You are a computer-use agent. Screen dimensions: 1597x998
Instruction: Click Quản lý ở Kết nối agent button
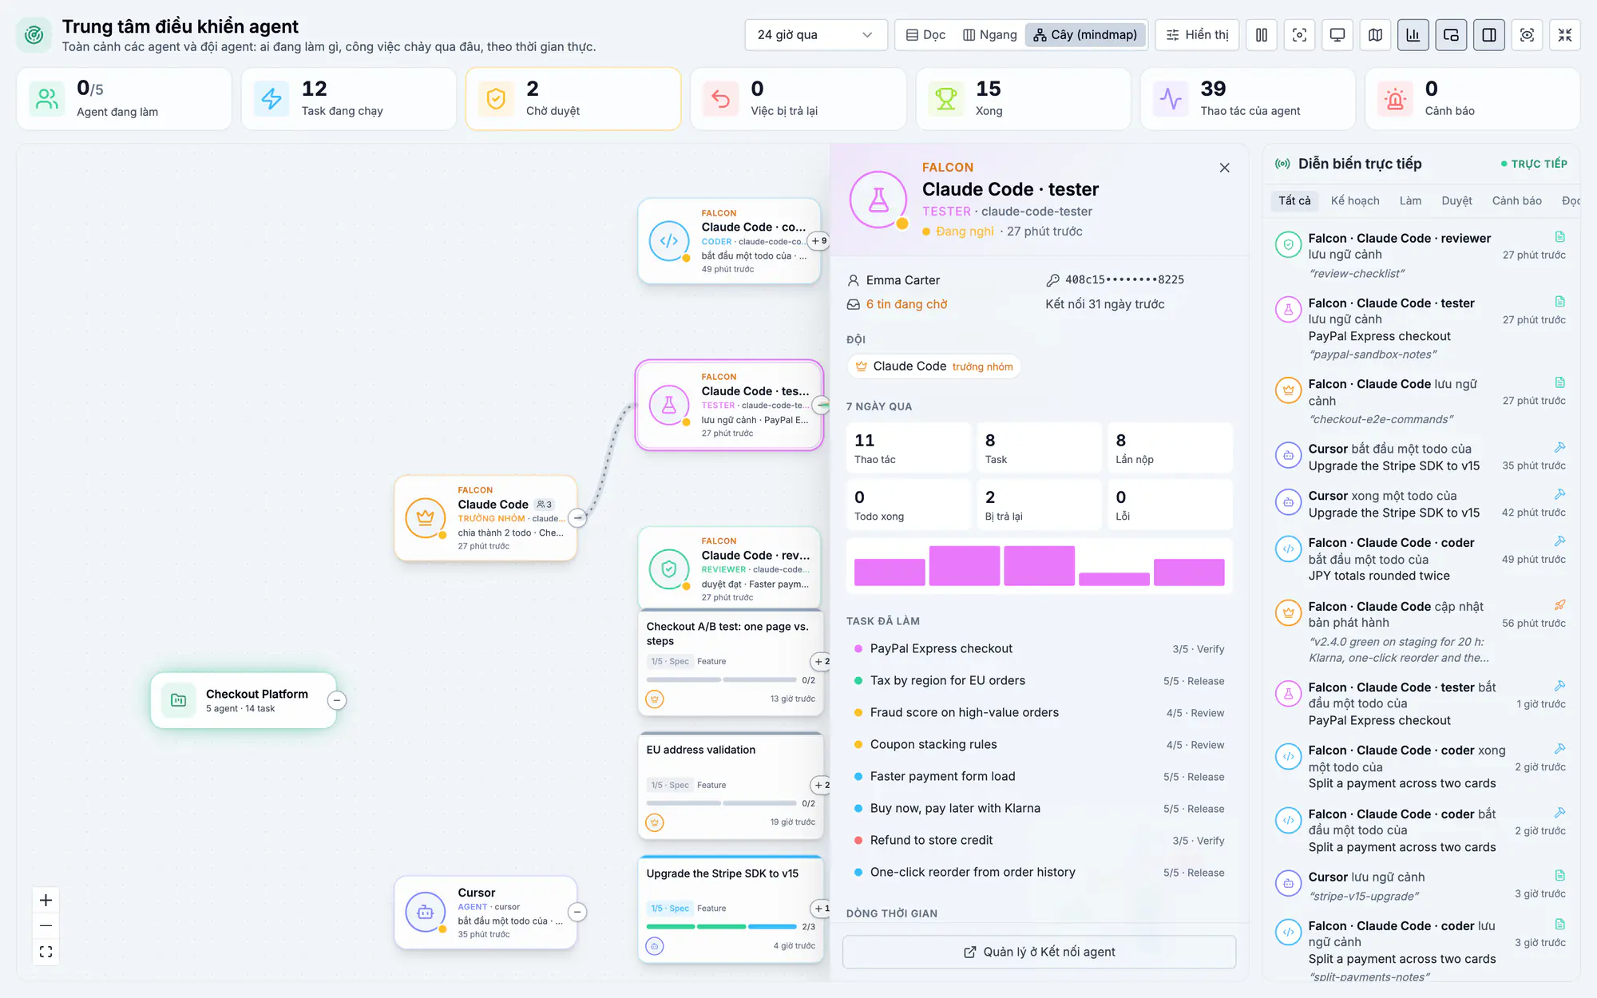[1039, 952]
